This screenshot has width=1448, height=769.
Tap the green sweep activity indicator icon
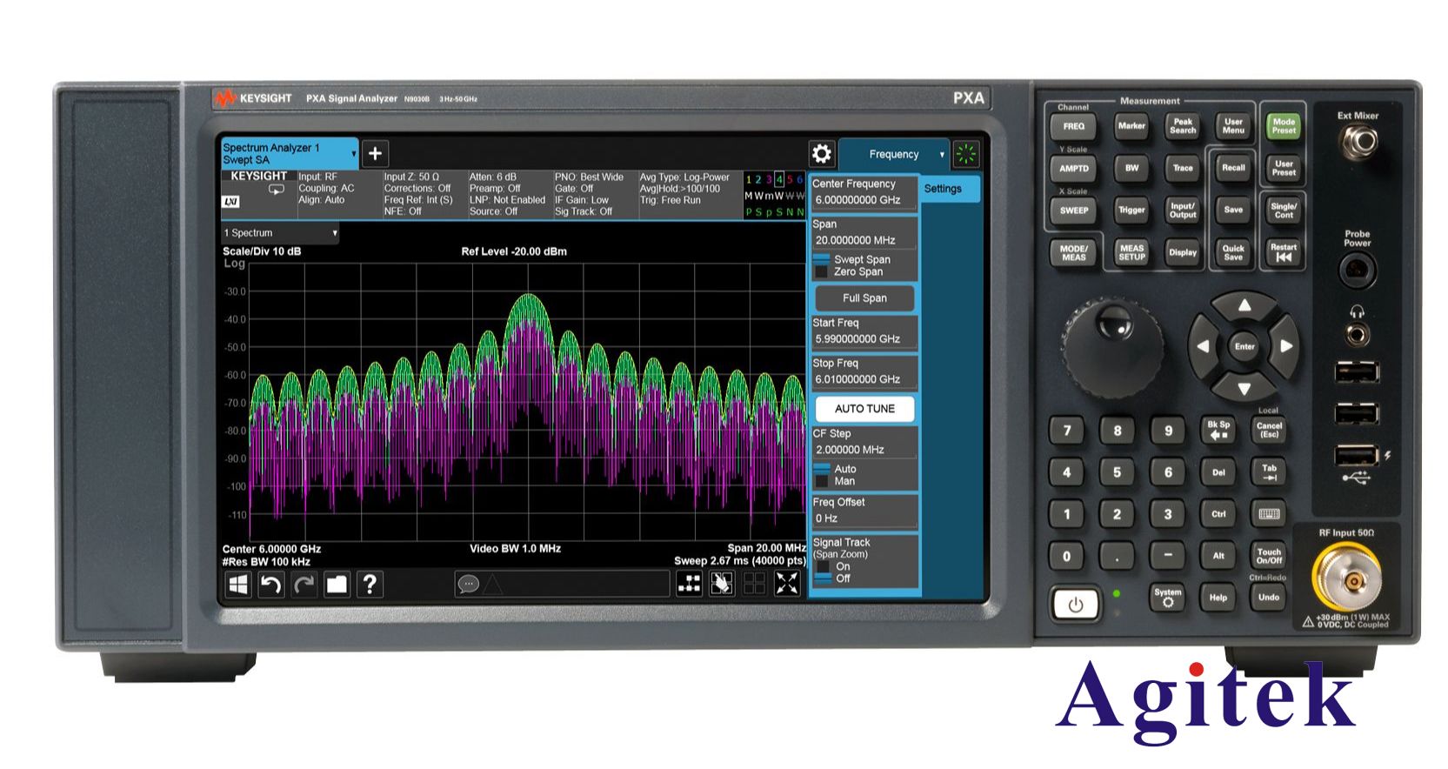tap(965, 155)
